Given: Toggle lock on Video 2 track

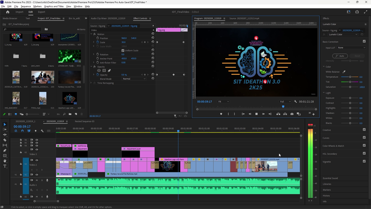Looking at the screenshot, I should click(x=21, y=164).
